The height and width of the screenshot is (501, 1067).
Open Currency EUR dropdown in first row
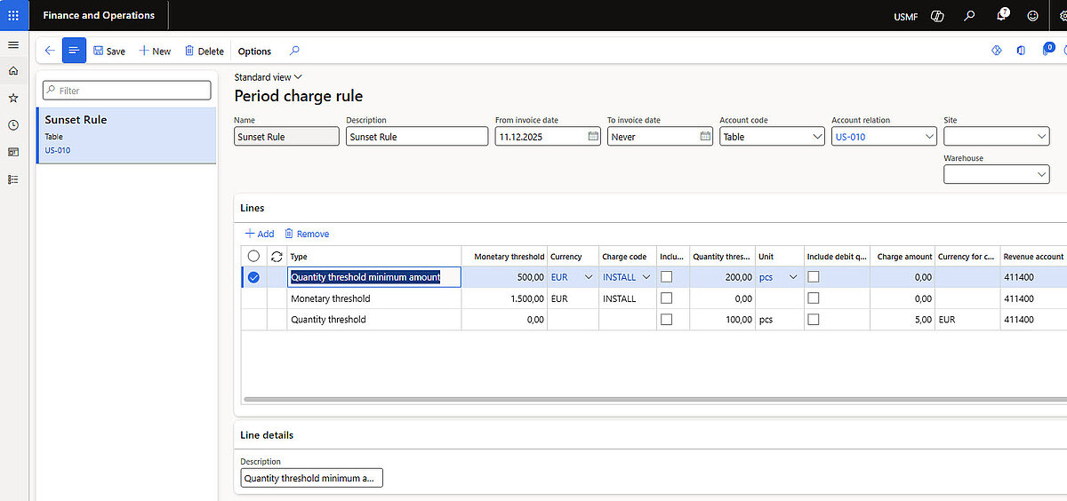(588, 277)
